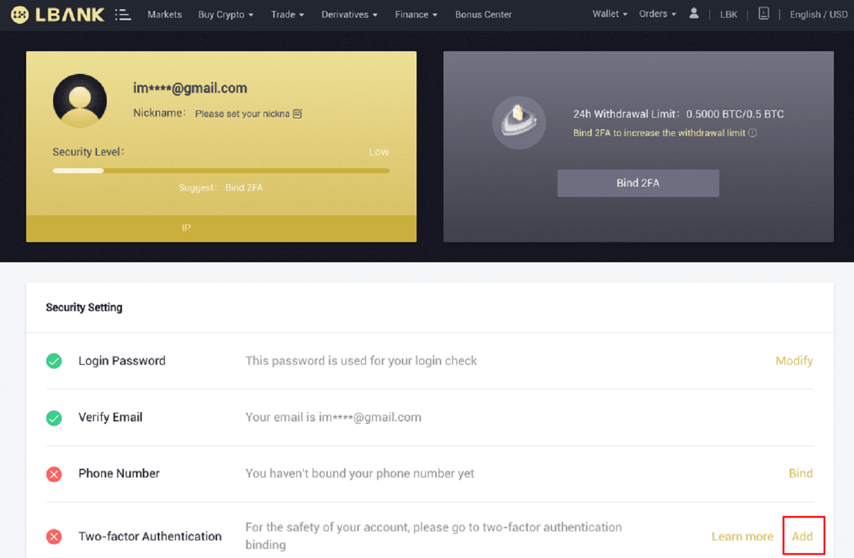This screenshot has height=558, width=854.
Task: Click the Bind 2FA button
Action: tap(638, 183)
